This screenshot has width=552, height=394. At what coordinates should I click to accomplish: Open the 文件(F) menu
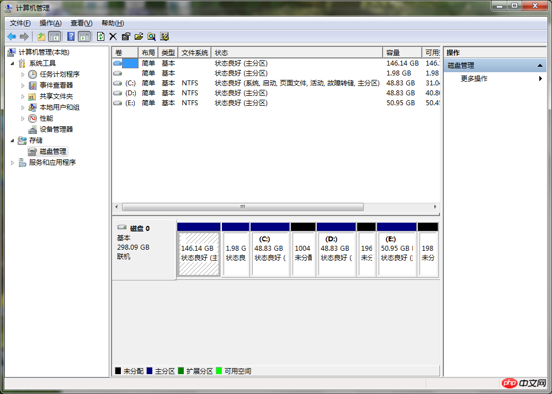pos(20,23)
